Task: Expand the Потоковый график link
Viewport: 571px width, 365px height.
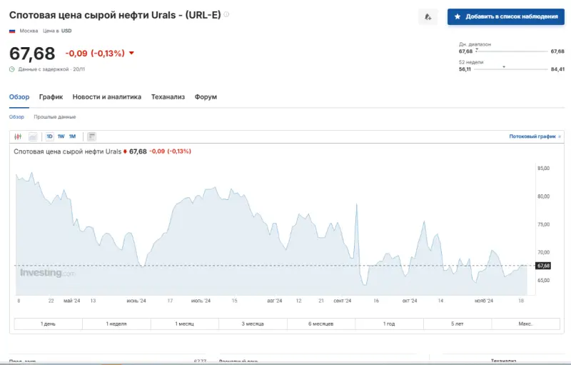Action: [x=532, y=136]
